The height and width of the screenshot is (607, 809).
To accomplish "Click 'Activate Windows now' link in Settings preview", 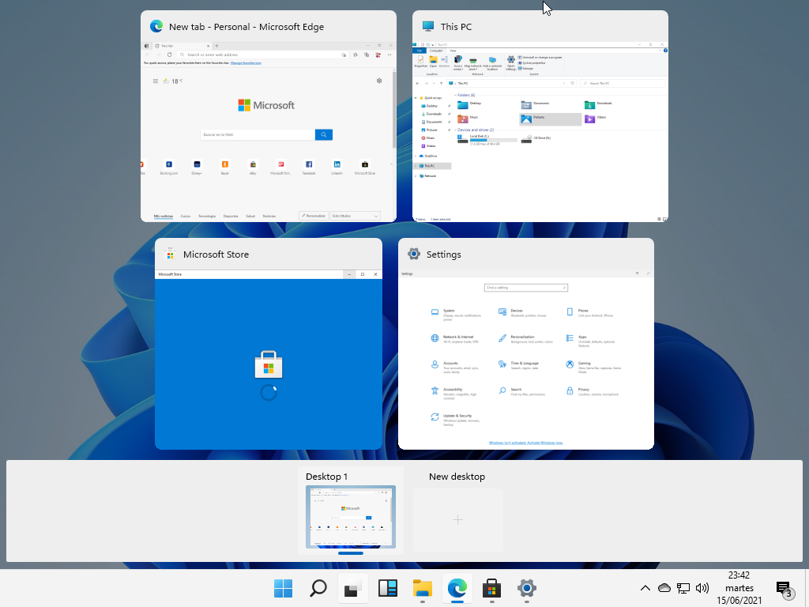I will click(545, 443).
